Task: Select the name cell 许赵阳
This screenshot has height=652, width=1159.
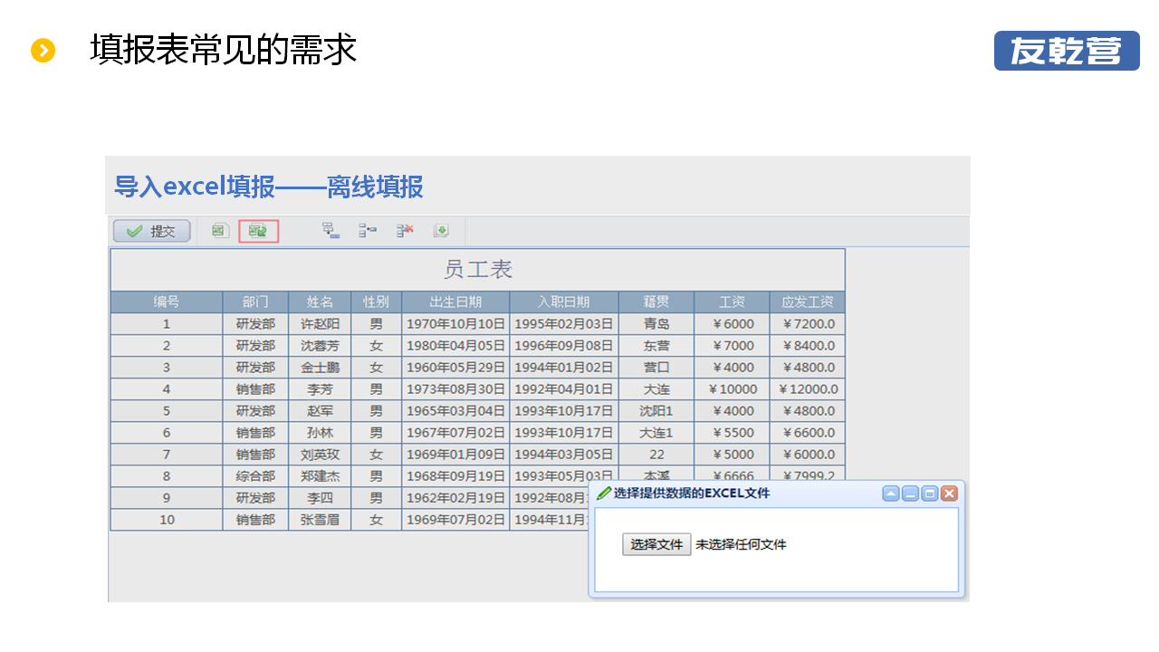Action: 320,324
